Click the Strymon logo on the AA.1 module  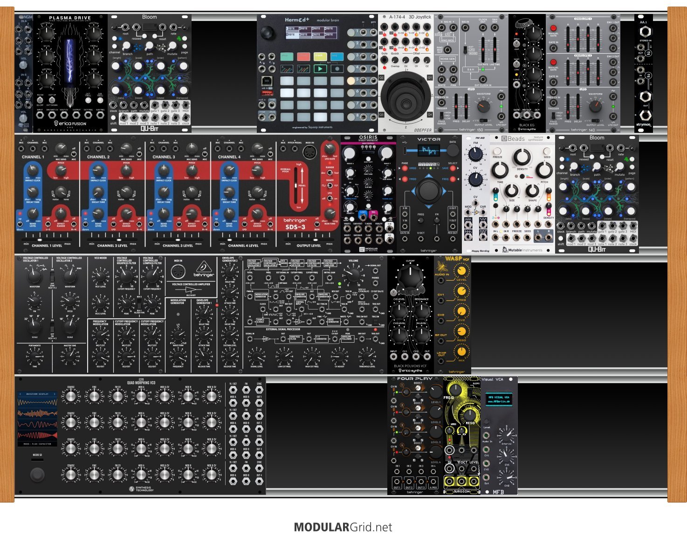click(x=644, y=125)
